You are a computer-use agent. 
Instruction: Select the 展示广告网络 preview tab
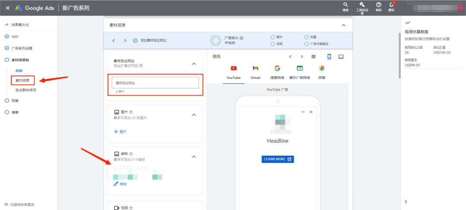(x=299, y=73)
